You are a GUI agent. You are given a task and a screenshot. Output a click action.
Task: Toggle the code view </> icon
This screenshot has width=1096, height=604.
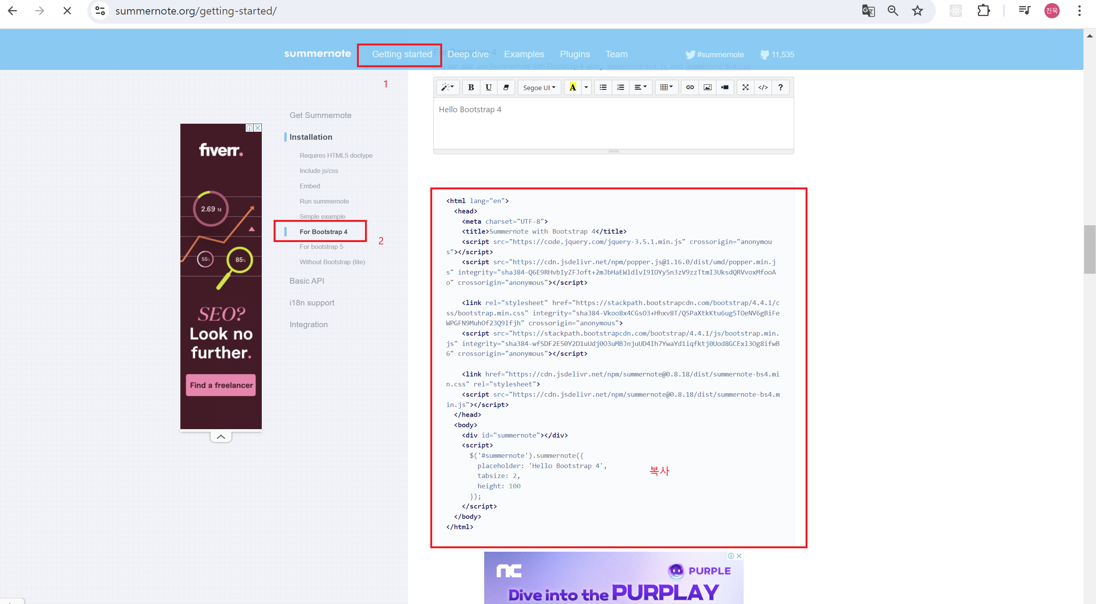pyautogui.click(x=763, y=87)
